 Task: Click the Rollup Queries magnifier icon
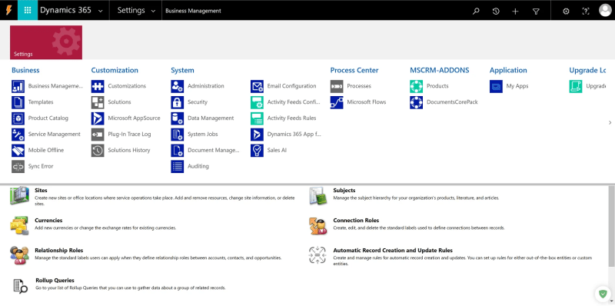pyautogui.click(x=21, y=286)
